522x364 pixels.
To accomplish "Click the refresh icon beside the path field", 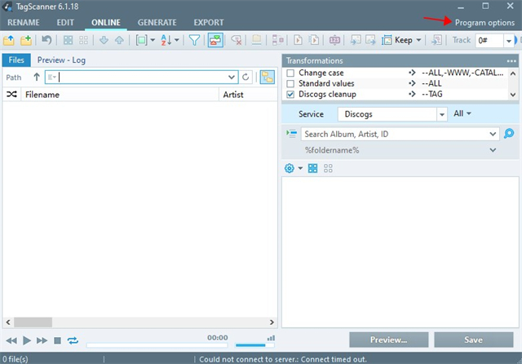I will [246, 77].
